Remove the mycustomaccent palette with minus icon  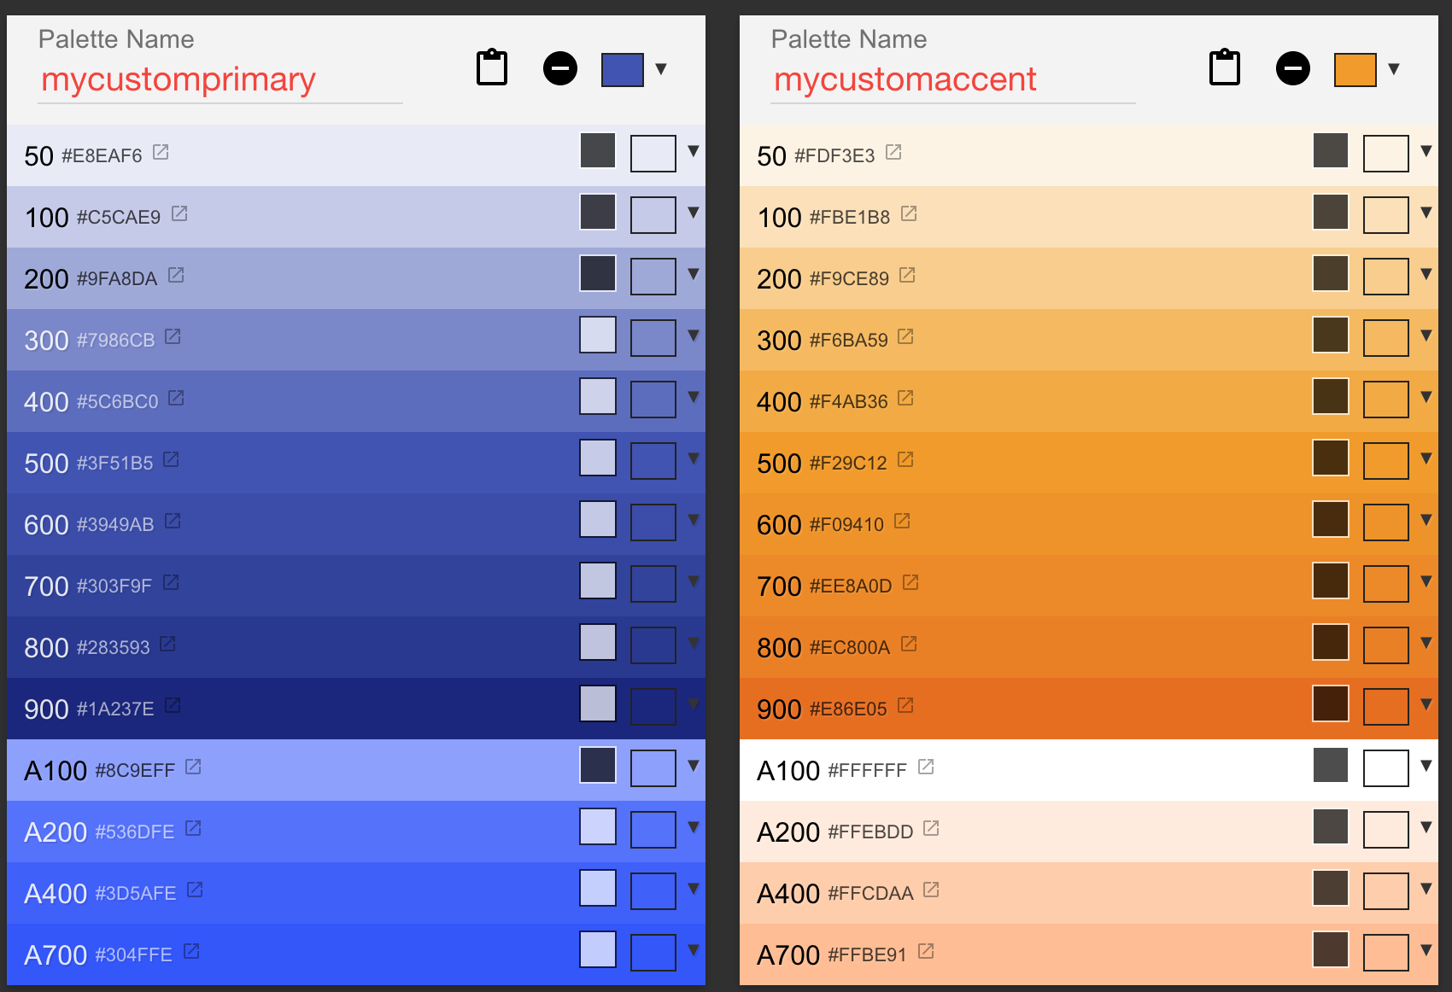1292,68
